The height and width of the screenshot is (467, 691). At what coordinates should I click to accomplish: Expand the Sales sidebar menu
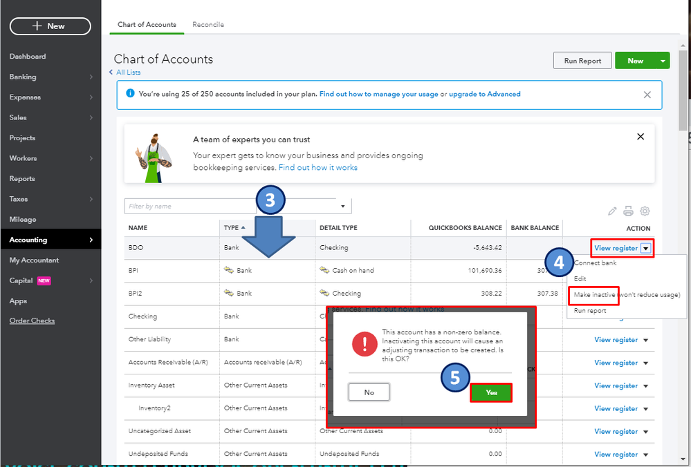click(91, 117)
